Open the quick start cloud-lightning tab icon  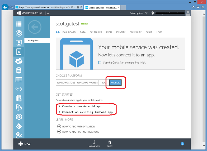58,32
